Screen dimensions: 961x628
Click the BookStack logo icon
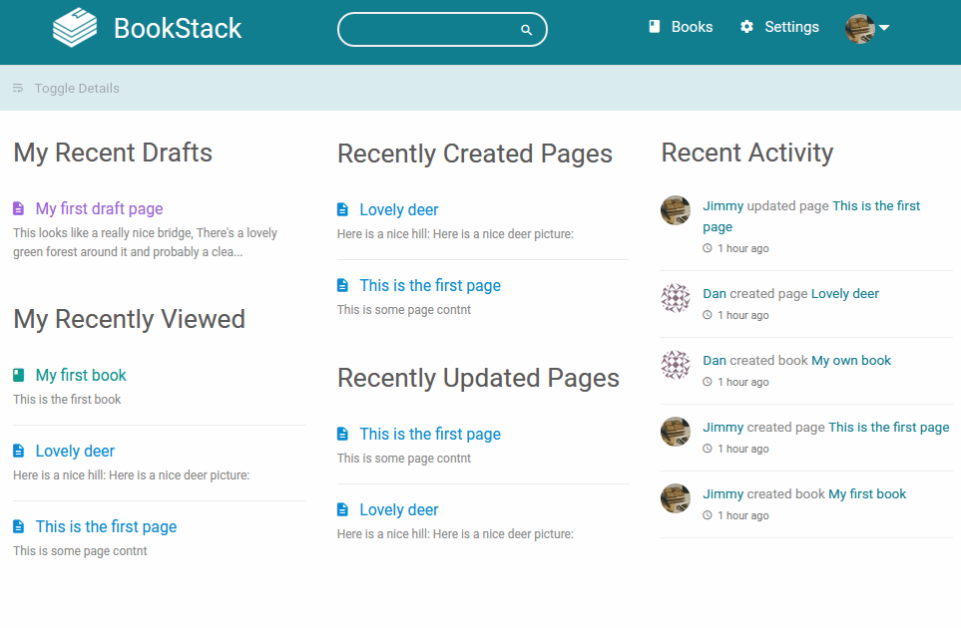pos(75,28)
